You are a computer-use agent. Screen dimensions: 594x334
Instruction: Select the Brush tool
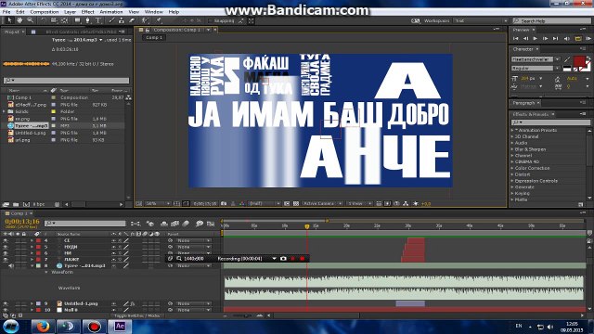click(x=111, y=20)
